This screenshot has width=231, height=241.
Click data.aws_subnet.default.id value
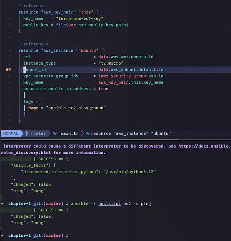coord(131,70)
